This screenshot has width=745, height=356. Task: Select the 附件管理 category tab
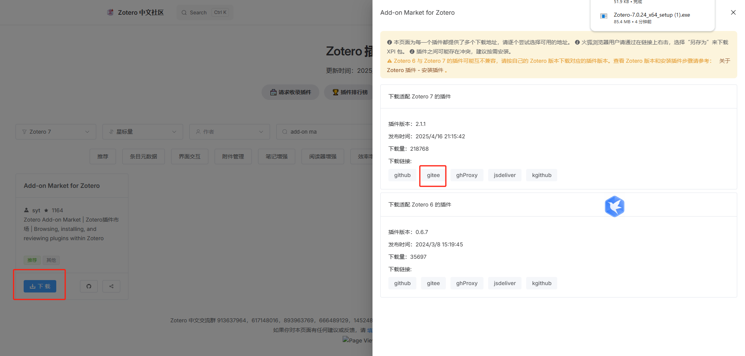click(x=233, y=157)
